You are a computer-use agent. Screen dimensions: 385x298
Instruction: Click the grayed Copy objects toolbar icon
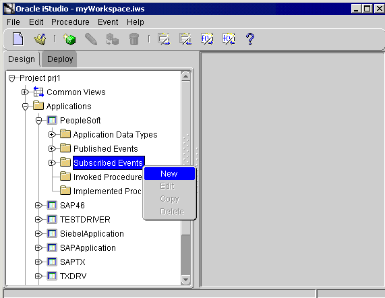[112, 39]
